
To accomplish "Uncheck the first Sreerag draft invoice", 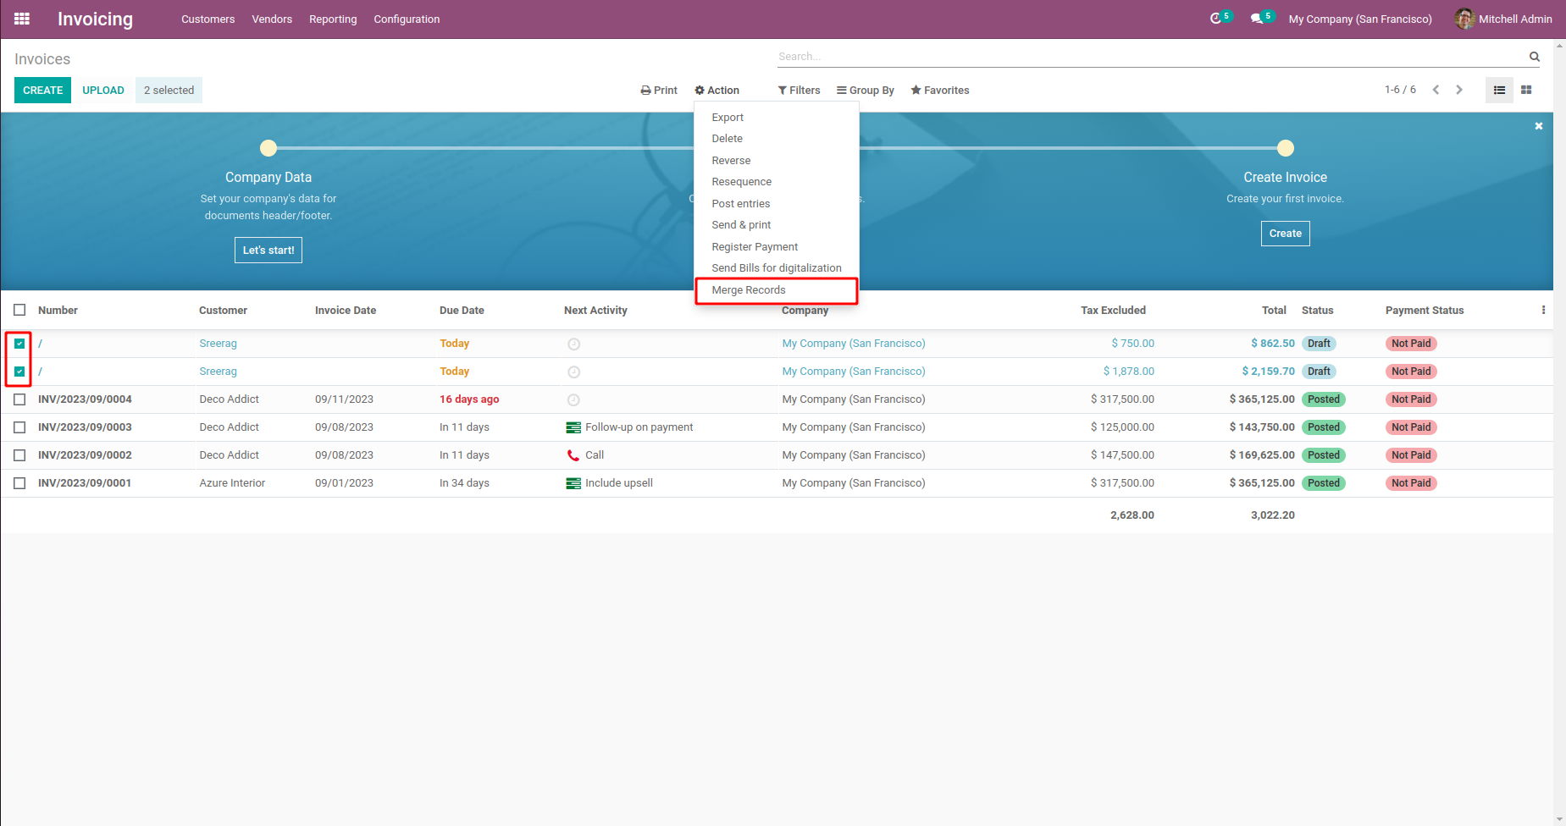I will coord(19,344).
